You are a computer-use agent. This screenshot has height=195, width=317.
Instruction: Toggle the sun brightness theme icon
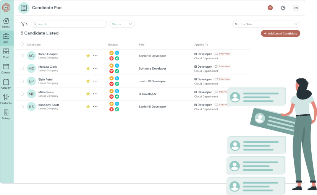click(283, 8)
